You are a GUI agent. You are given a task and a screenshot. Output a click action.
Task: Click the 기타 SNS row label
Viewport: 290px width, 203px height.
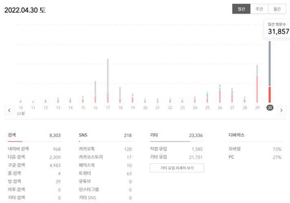87,198
